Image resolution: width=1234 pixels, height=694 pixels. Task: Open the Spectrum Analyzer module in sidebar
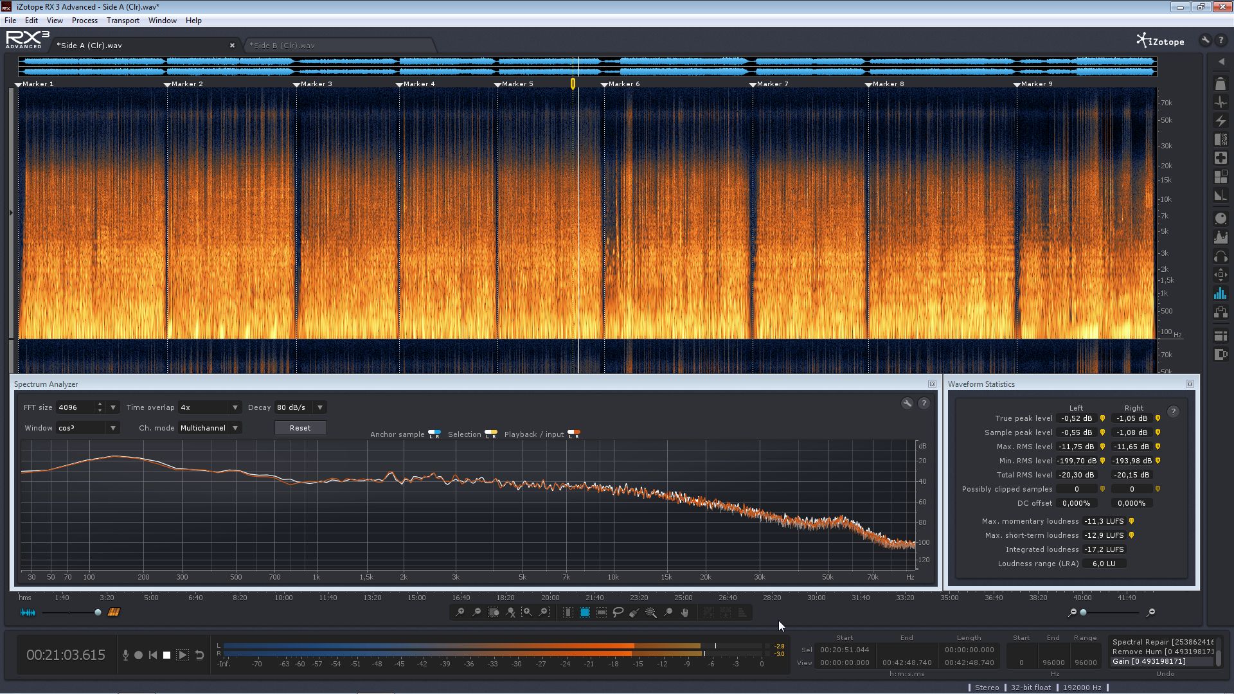click(1221, 294)
